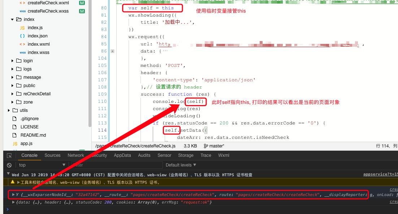Click the braces icon beside index.json
This screenshot has width=398, height=214.
point(22,36)
